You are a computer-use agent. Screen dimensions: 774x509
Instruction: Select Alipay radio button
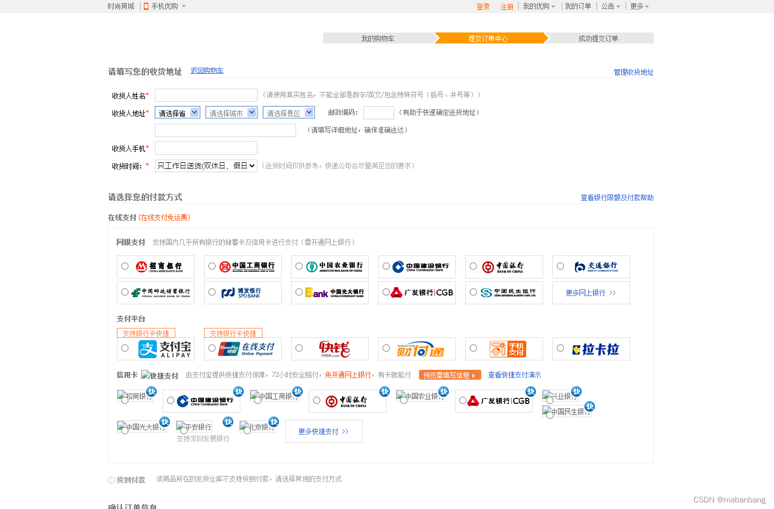[x=125, y=348]
